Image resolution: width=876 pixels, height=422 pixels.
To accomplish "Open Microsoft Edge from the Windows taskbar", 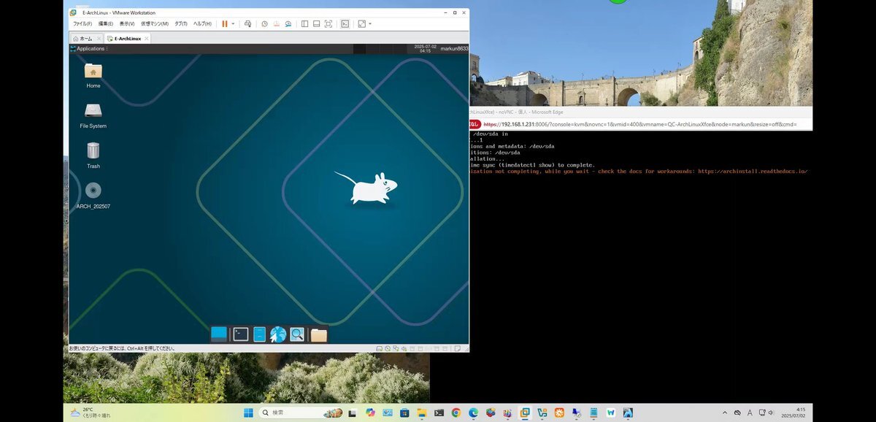I will 473,413.
